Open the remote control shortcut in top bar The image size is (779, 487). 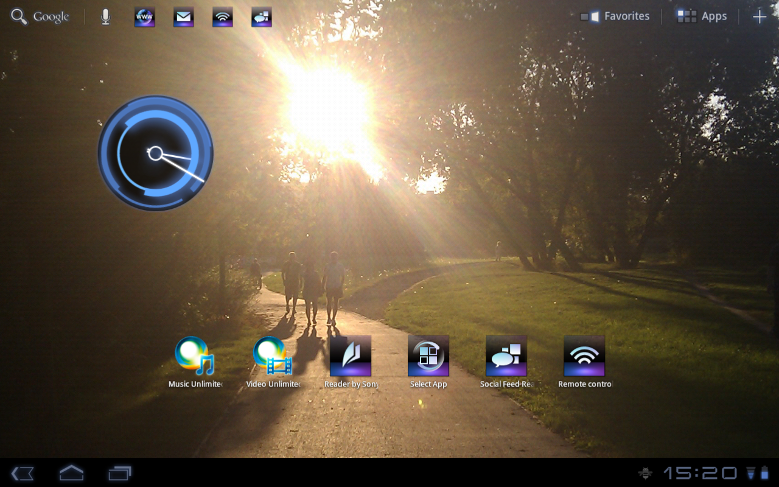(222, 16)
